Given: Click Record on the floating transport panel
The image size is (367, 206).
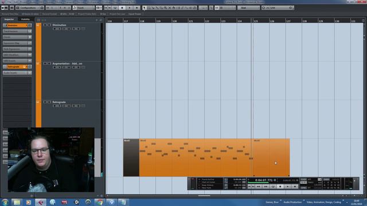Looking at the screenshot, I should pos(295,187).
